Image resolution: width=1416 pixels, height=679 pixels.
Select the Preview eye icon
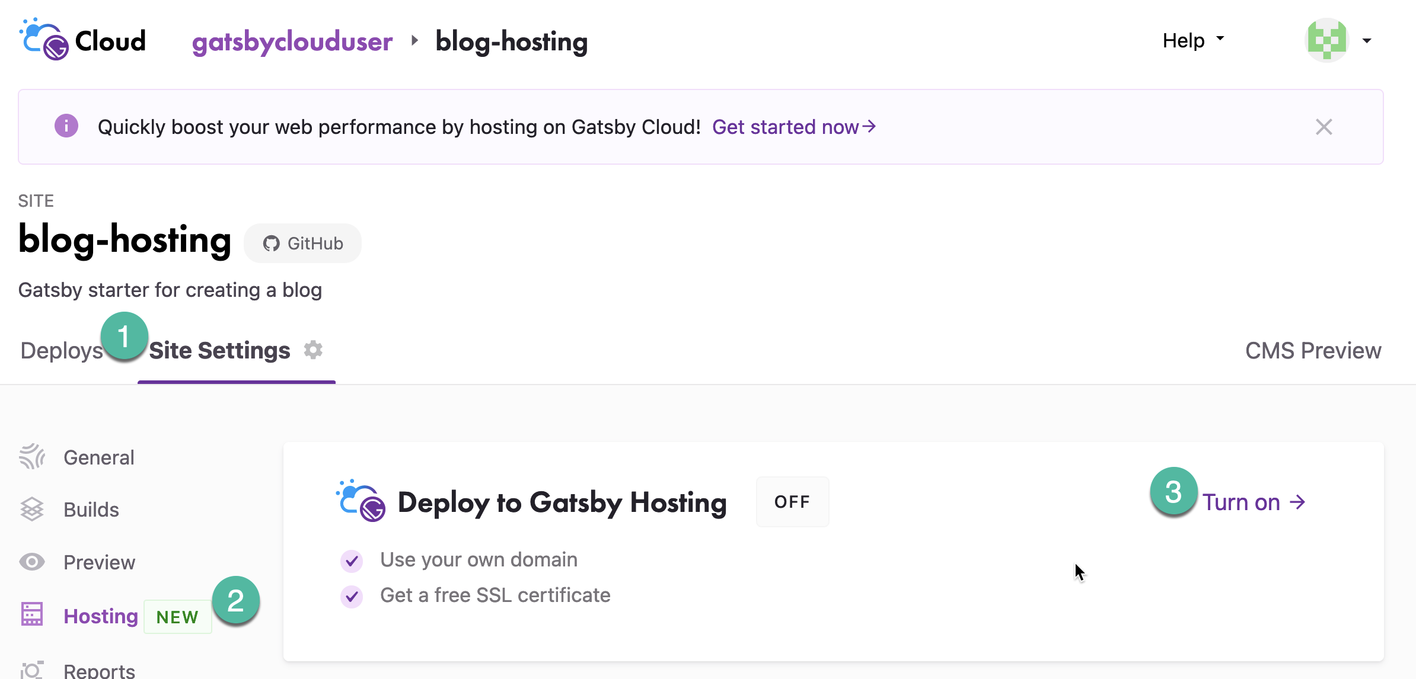tap(33, 562)
